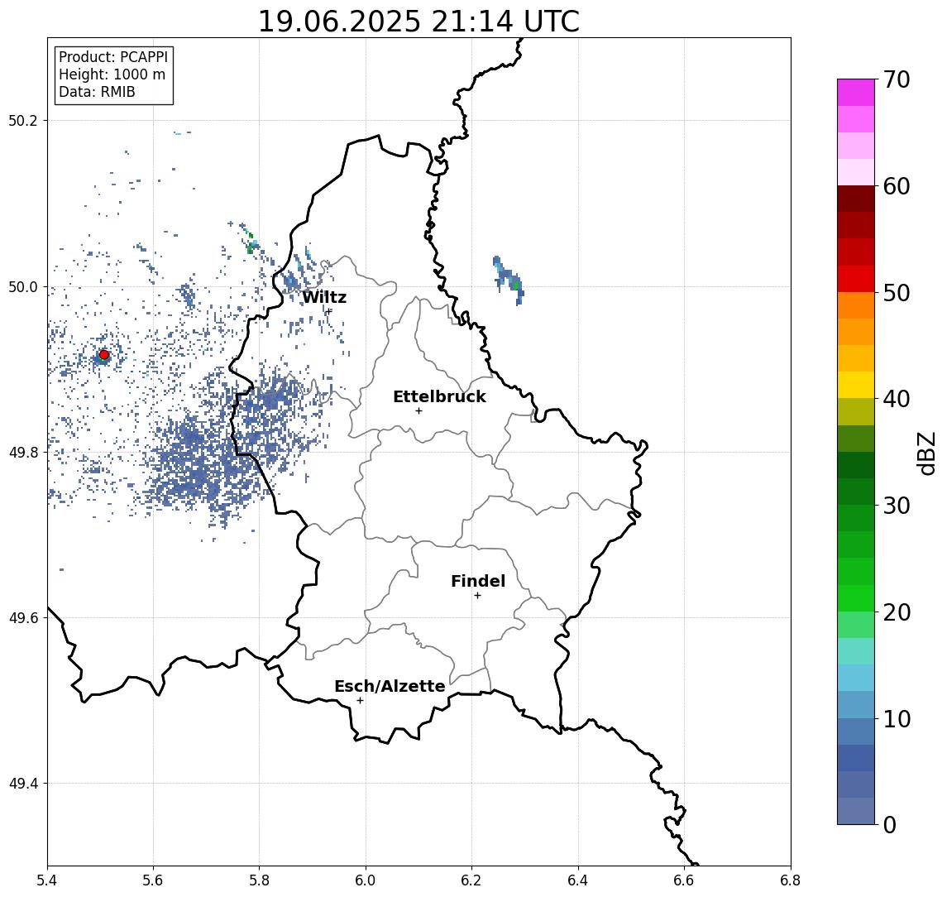The width and height of the screenshot is (947, 897).
Task: Click the Findel city label
Action: click(478, 581)
